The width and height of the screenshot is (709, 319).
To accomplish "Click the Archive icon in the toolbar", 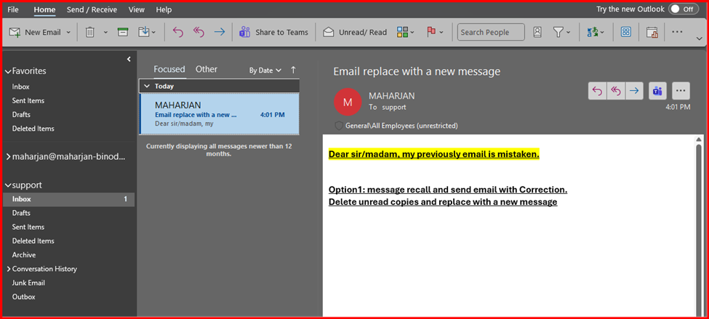I will (x=123, y=32).
